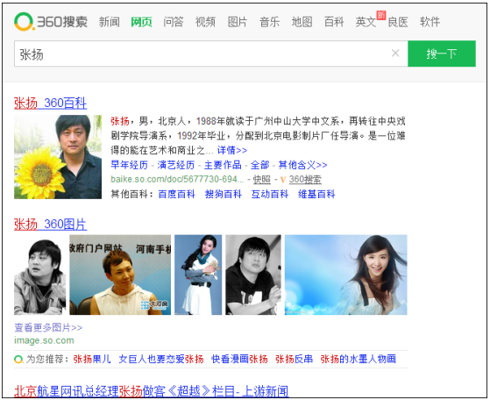Viewport: 490px width, 400px height.
Task: Click the recommended search 张扬果儿
Action: [x=92, y=359]
